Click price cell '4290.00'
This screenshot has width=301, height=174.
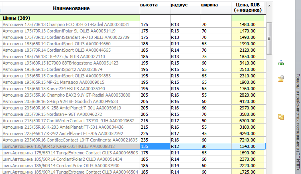[x=248, y=134]
